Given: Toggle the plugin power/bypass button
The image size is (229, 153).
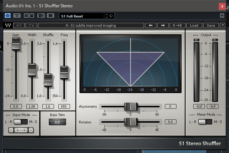Looking at the screenshot, I should pos(8,15).
